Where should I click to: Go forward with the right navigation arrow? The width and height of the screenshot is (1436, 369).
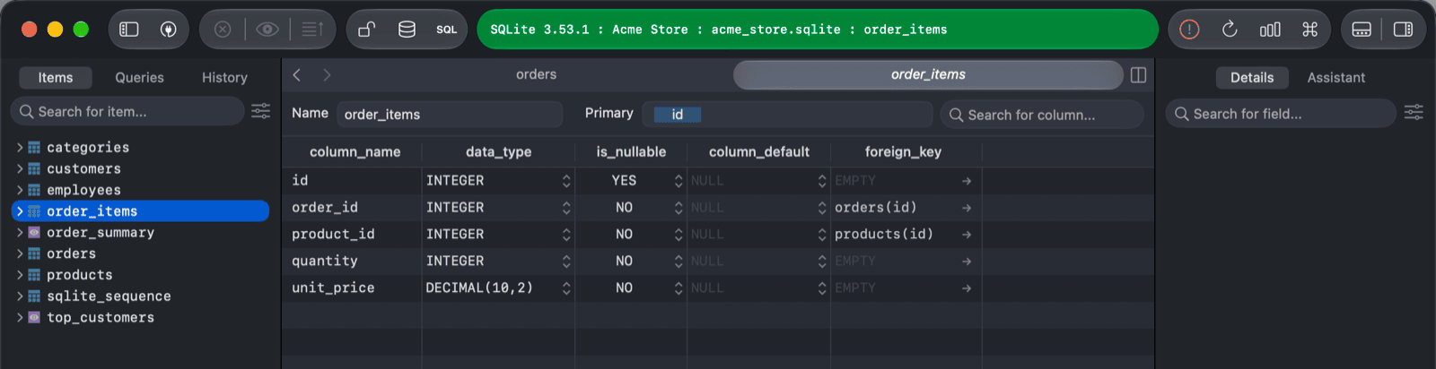(327, 74)
